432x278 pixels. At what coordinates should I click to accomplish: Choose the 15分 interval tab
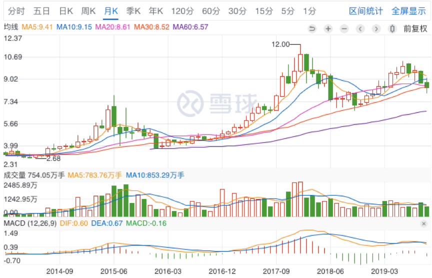coord(263,11)
